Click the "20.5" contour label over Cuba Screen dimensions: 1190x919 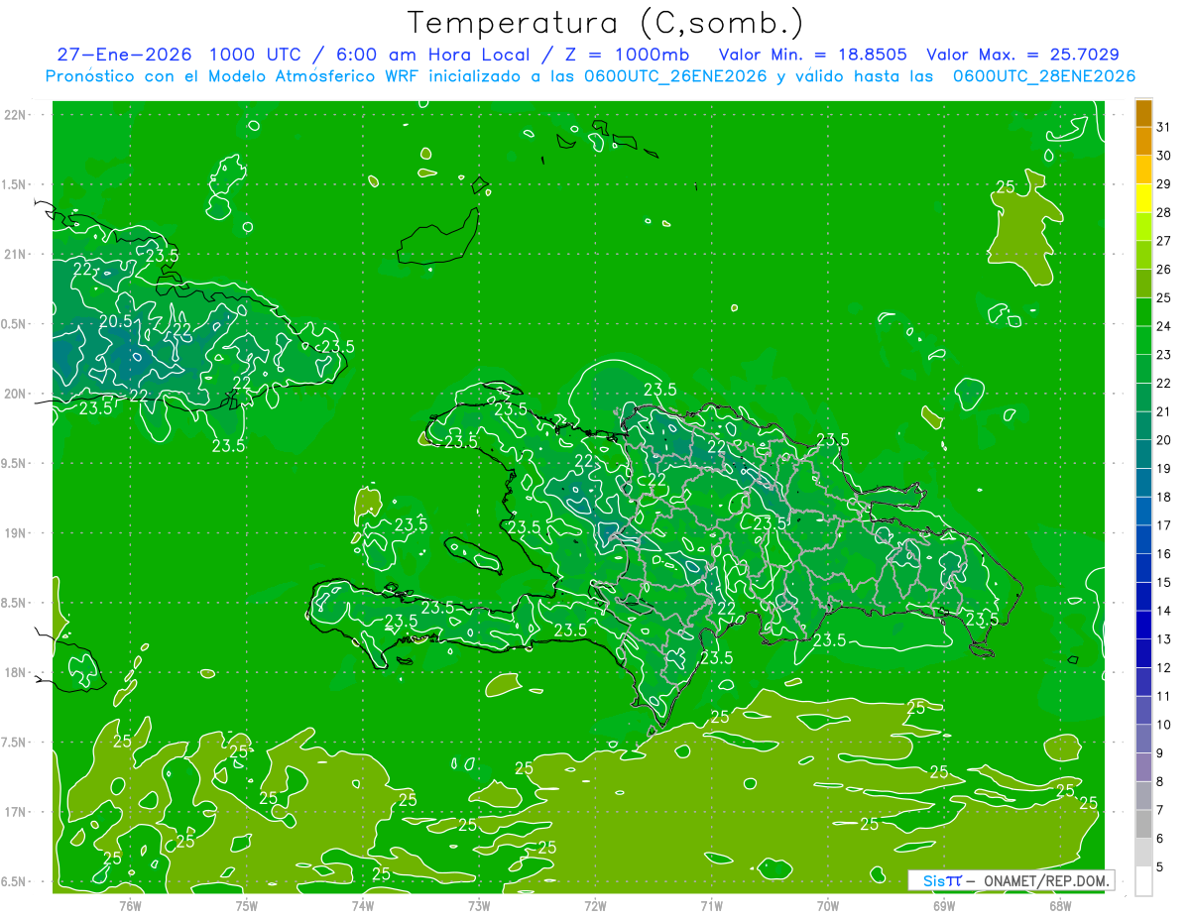tap(116, 321)
